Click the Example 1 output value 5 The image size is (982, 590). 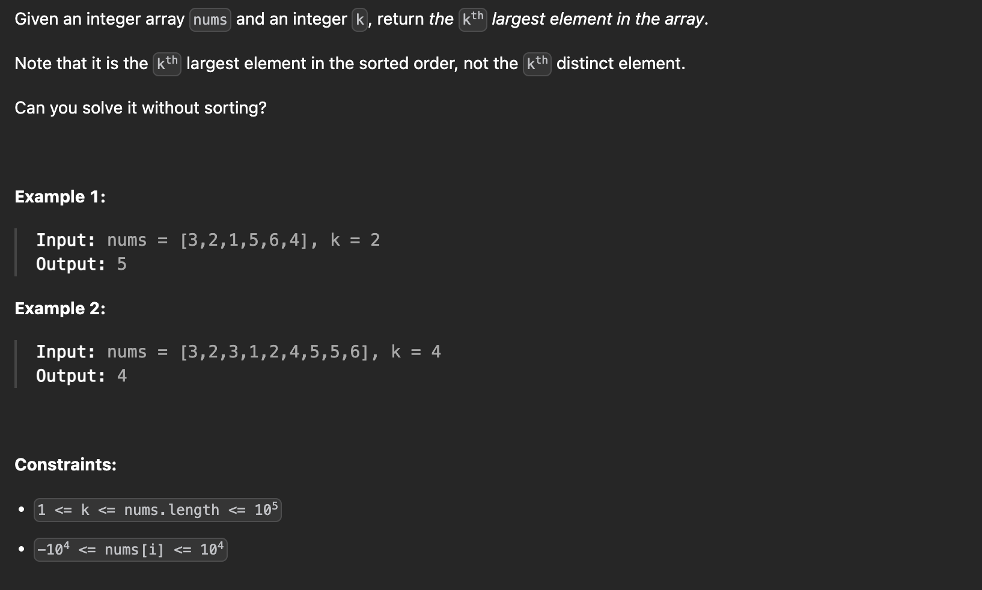click(122, 264)
